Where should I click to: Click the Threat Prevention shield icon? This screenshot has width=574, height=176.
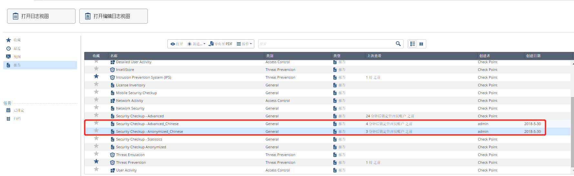pyautogui.click(x=112, y=162)
